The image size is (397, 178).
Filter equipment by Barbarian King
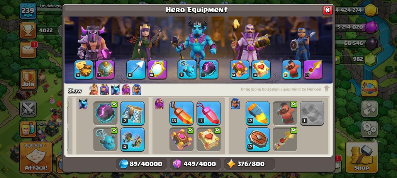tap(94, 90)
